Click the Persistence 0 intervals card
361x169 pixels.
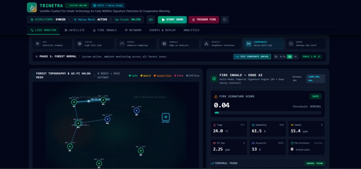(x=306, y=147)
